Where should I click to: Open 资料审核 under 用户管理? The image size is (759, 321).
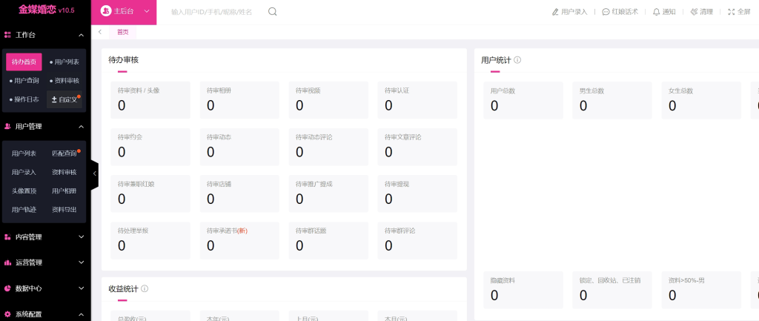pyautogui.click(x=64, y=173)
